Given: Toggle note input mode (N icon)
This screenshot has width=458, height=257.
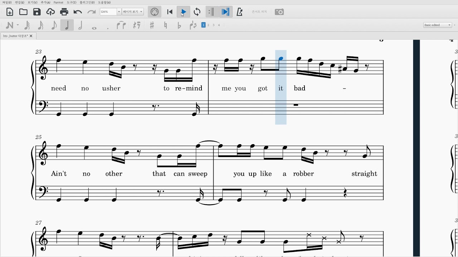Looking at the screenshot, I should tap(10, 25).
